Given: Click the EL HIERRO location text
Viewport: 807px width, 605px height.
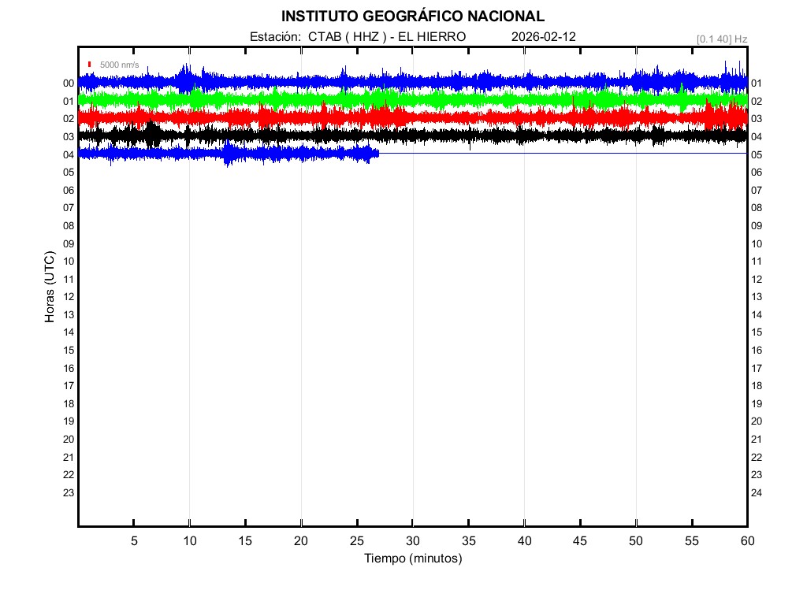Looking at the screenshot, I should [432, 37].
